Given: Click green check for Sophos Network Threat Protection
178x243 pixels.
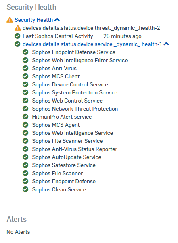Looking at the screenshot, I should (x=25, y=109).
